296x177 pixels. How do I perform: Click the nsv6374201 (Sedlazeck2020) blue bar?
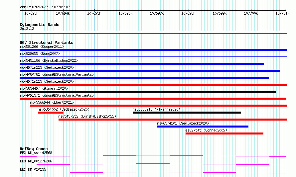(203, 127)
